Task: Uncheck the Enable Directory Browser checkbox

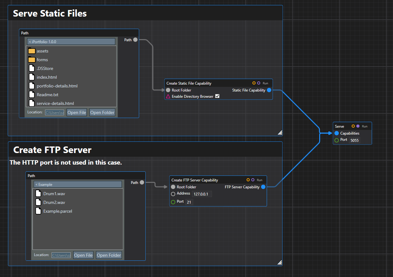Action: point(217,96)
